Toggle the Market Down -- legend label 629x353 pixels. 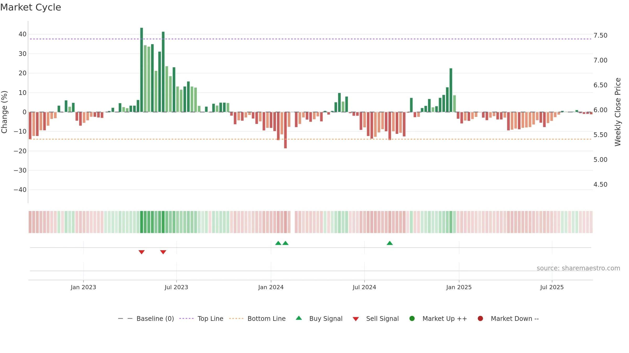515,318
